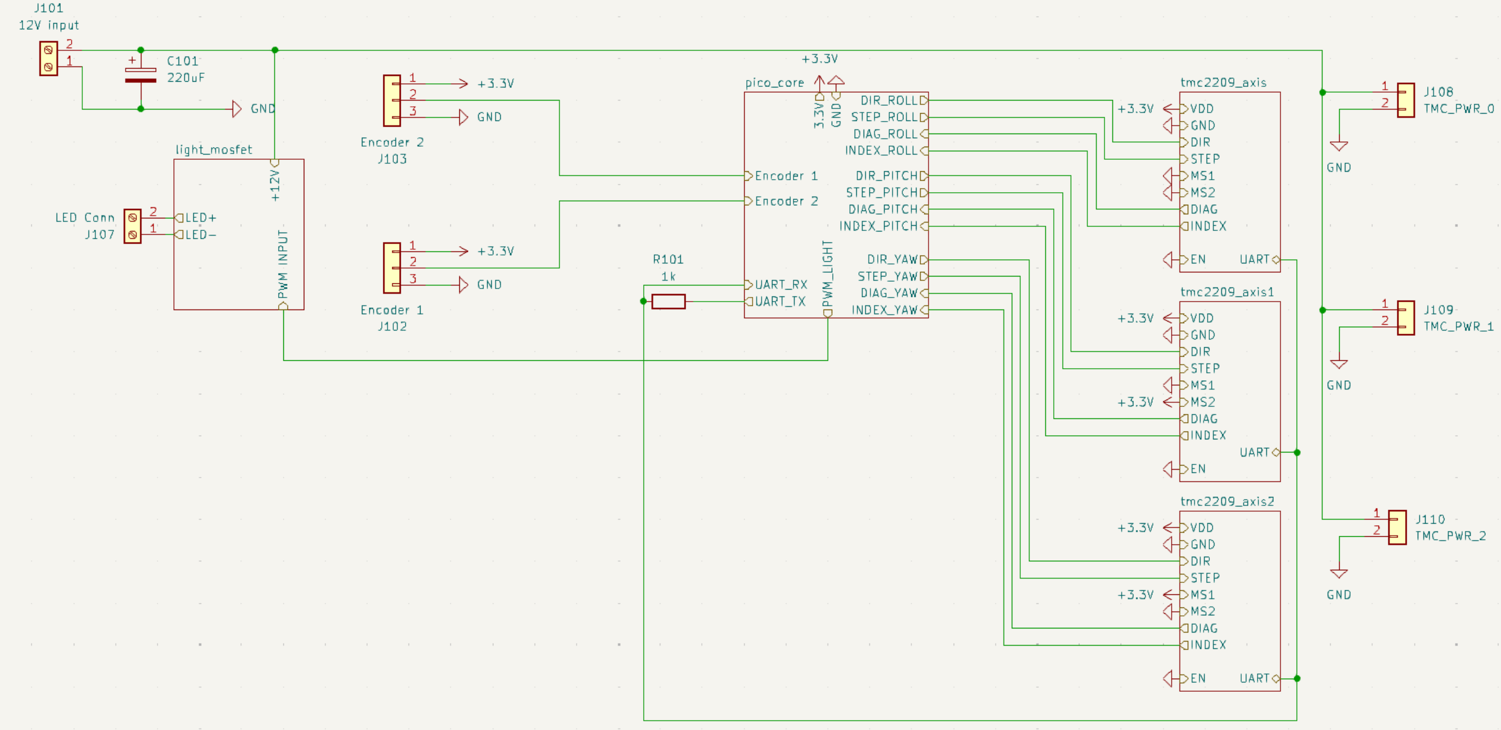This screenshot has width=1501, height=730.
Task: Click the INDEX pin on tmc2209_axis
Action: click(x=1203, y=226)
